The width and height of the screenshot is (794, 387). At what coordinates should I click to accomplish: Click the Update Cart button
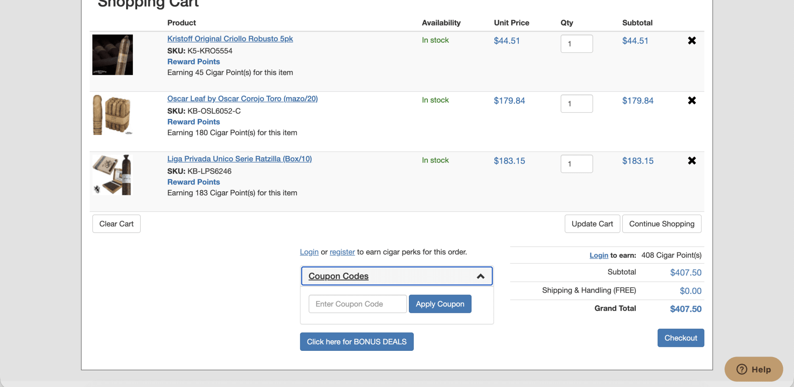pyautogui.click(x=592, y=224)
